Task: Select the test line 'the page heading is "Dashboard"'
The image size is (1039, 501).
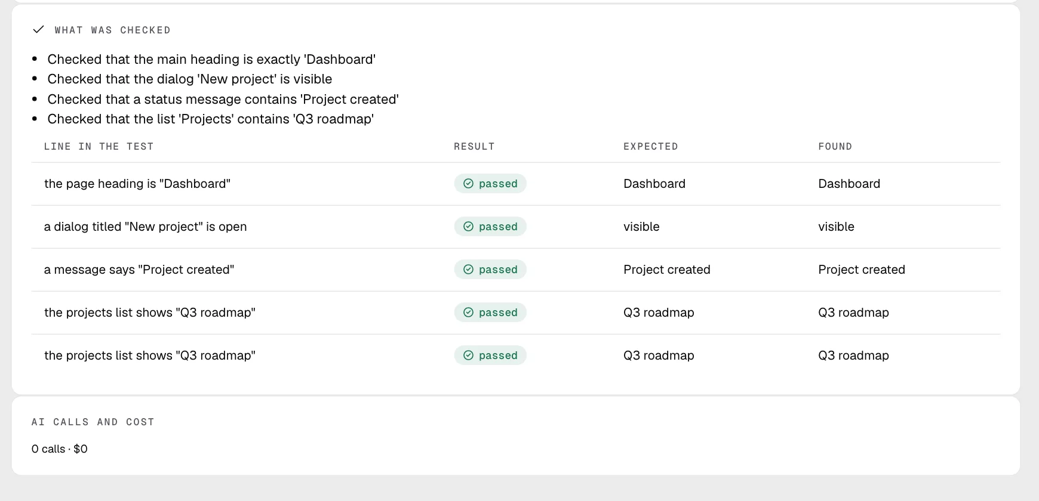Action: pyautogui.click(x=137, y=184)
